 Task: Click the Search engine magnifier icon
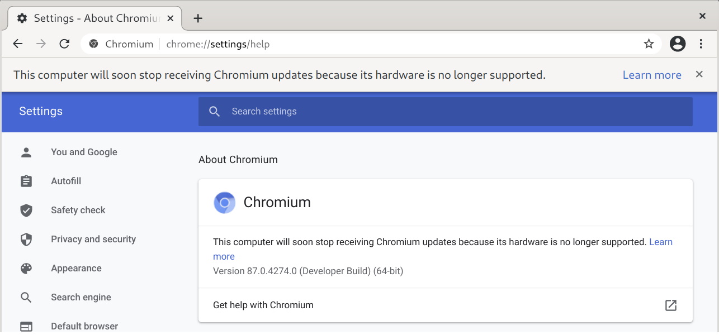point(26,296)
